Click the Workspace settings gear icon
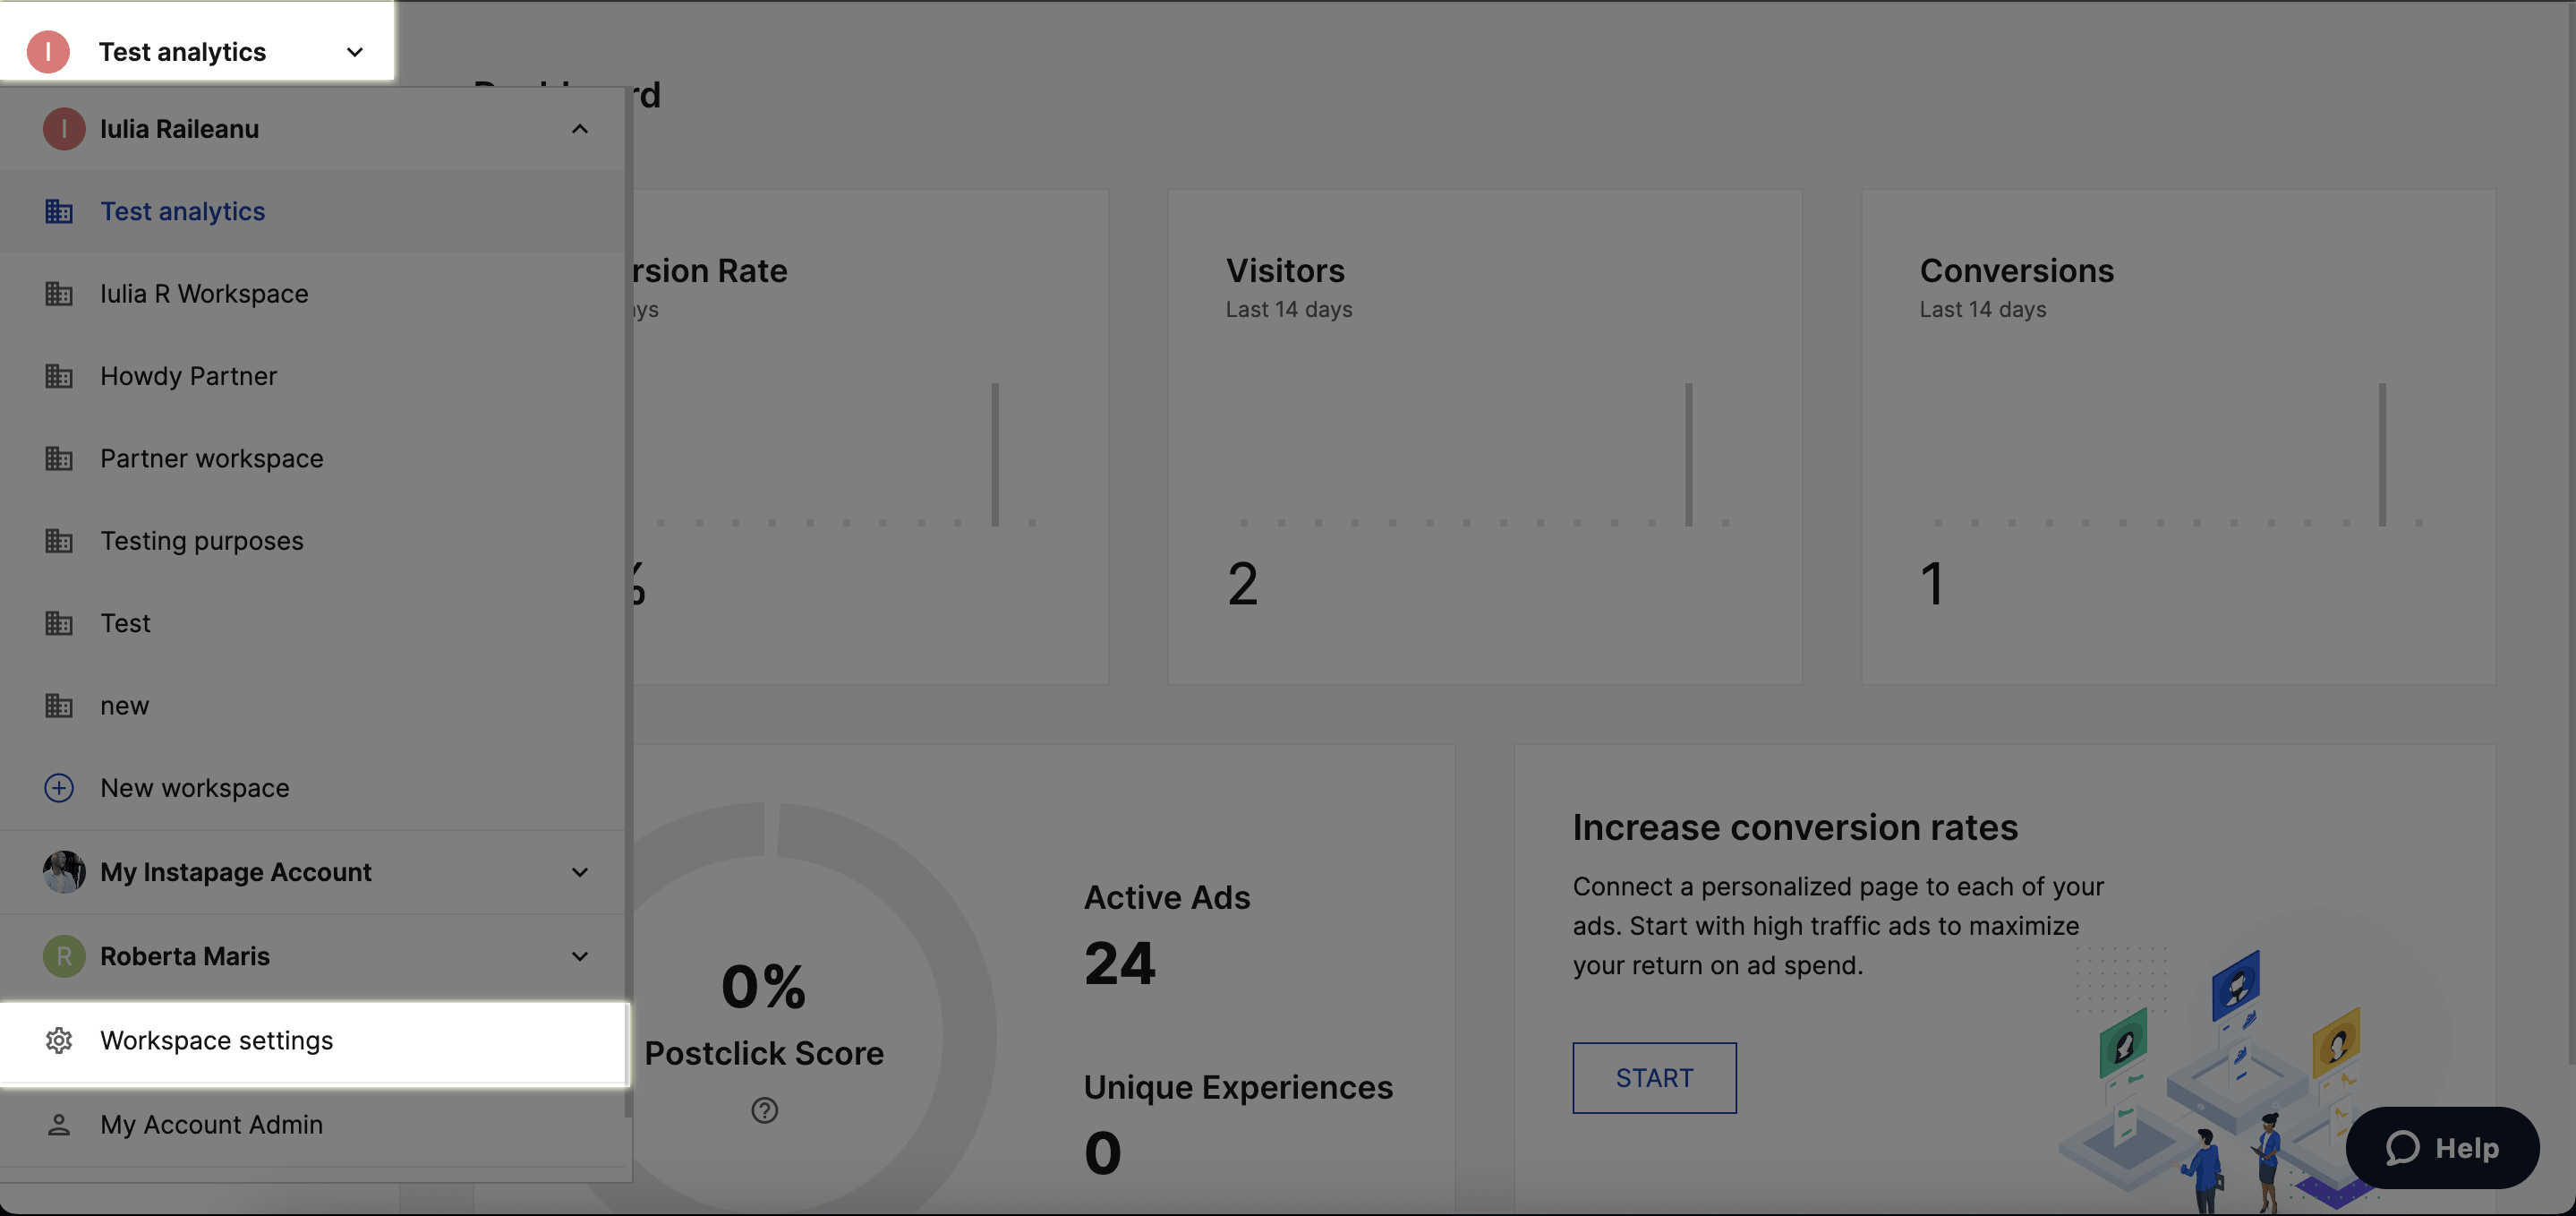Image resolution: width=2576 pixels, height=1216 pixels. (x=59, y=1040)
